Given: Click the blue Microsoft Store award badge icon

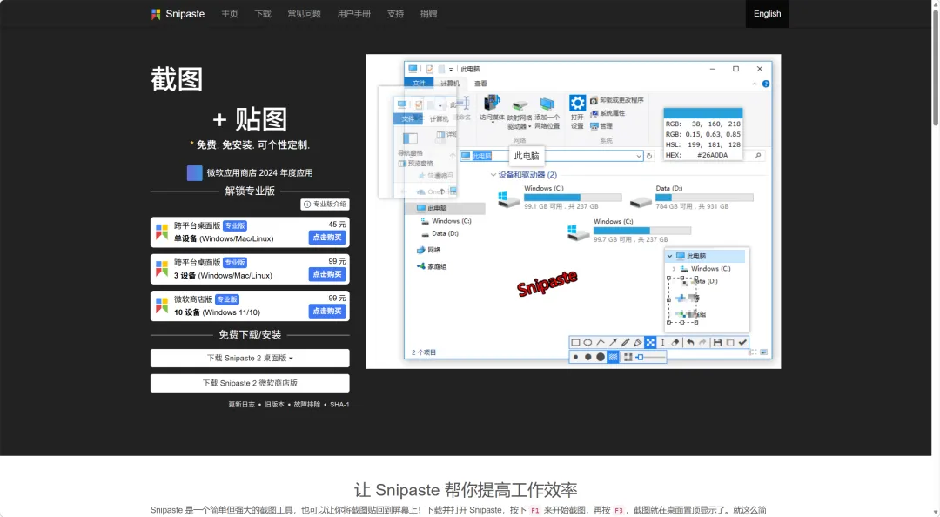Looking at the screenshot, I should (x=195, y=172).
